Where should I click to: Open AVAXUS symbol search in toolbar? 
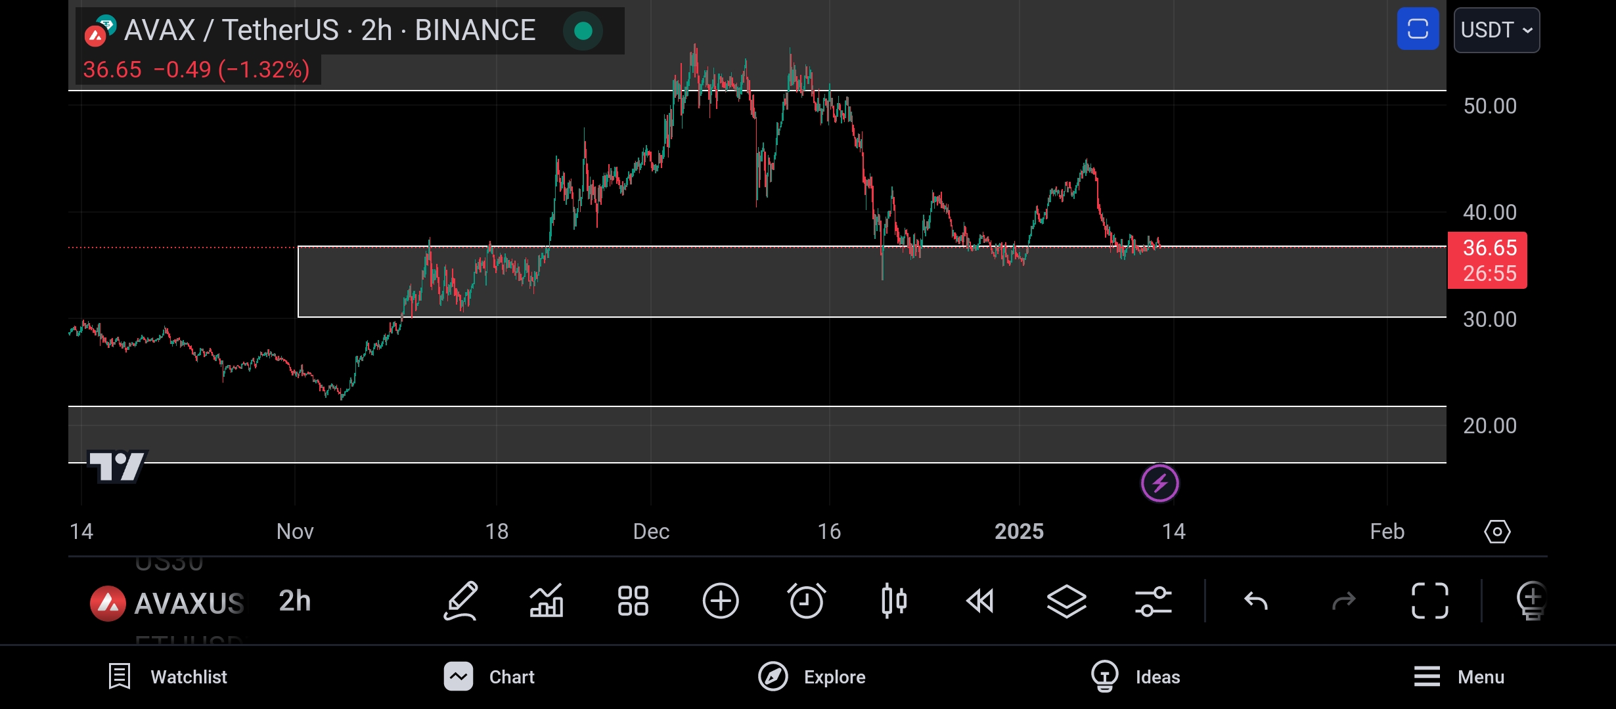[x=168, y=603]
